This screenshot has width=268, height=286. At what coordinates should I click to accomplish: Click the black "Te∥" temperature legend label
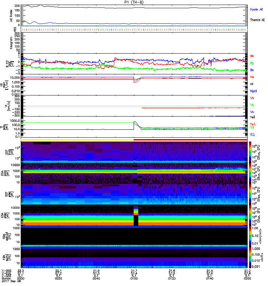(x=252, y=117)
